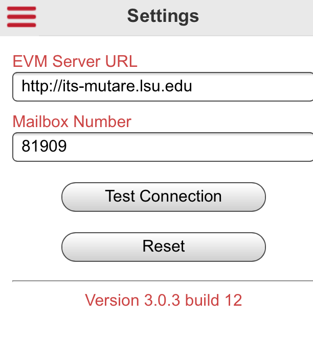Reset the settings to defaults

pyautogui.click(x=164, y=247)
